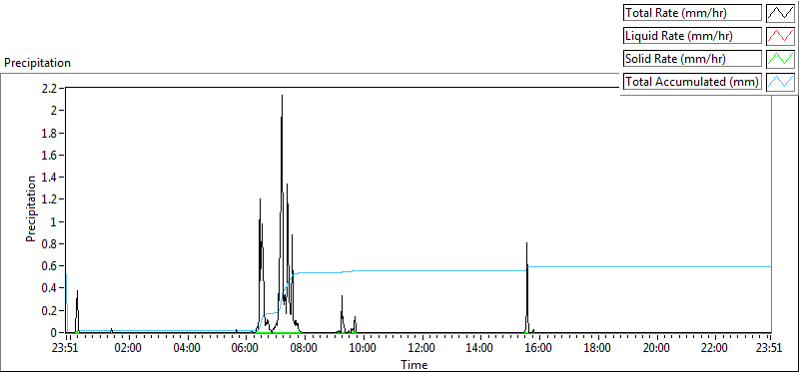The height and width of the screenshot is (372, 799).
Task: Click the Total Accumulated blue line swatch
Action: [x=781, y=82]
